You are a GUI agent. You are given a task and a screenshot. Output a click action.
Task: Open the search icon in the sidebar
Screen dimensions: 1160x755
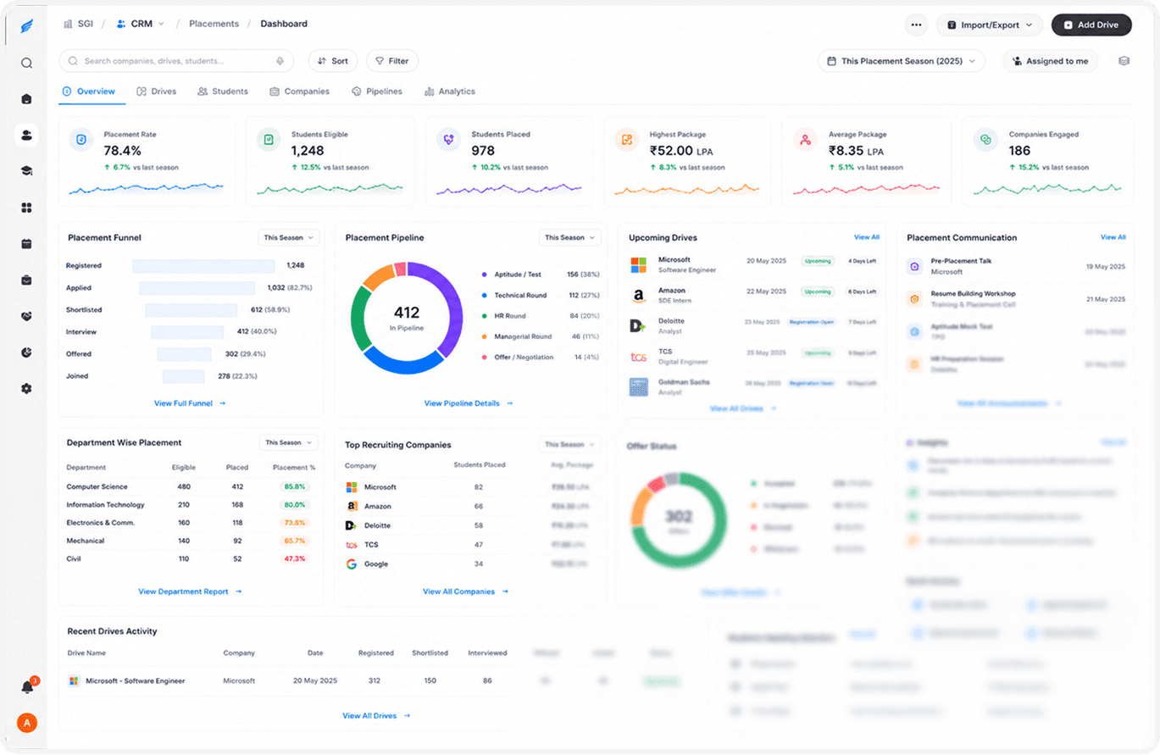26,63
